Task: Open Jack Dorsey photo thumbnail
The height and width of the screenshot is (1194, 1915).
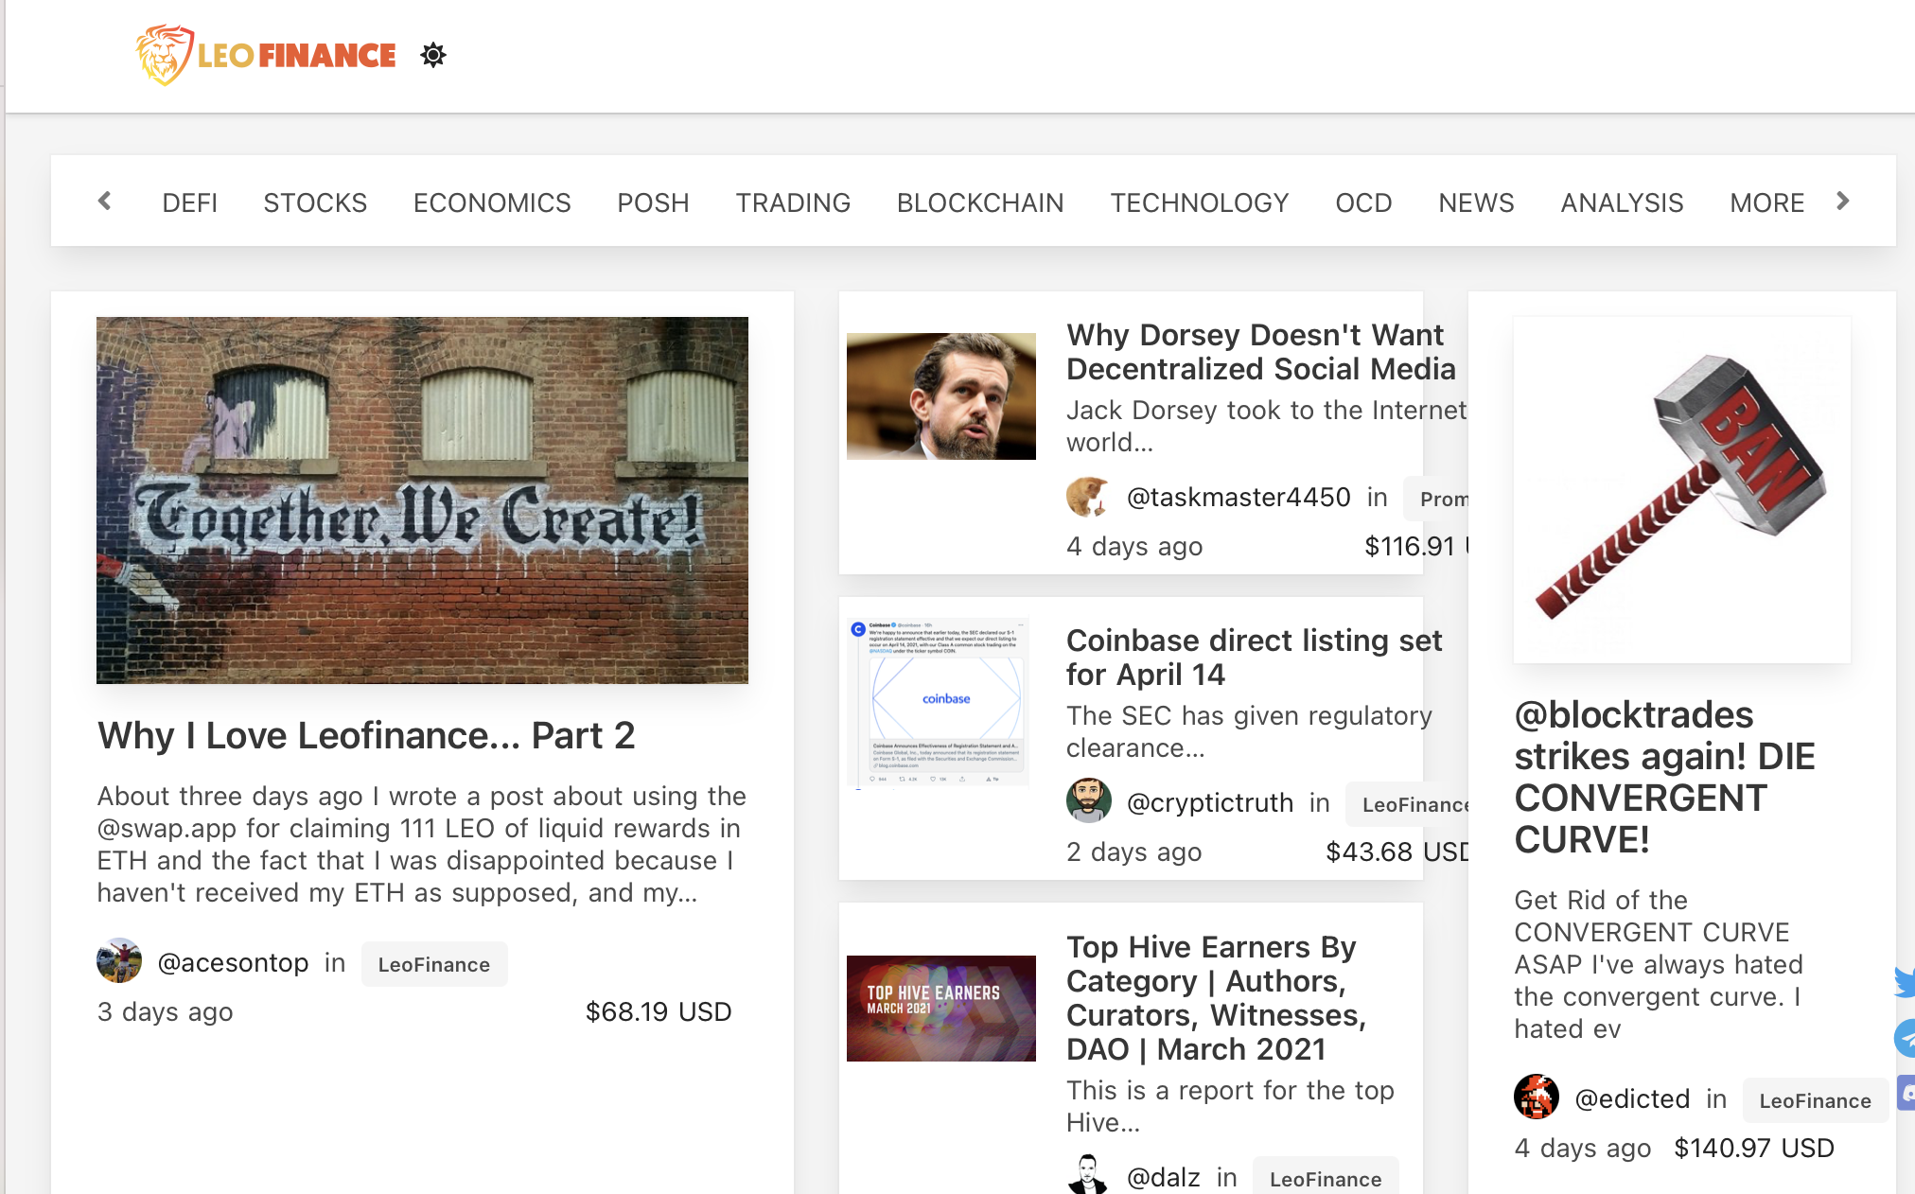Action: [941, 395]
